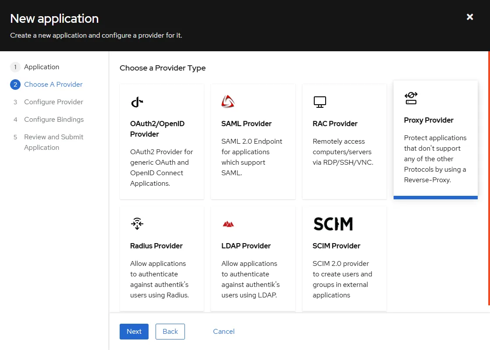Click the Radius wifi-arrows icon

(x=137, y=224)
